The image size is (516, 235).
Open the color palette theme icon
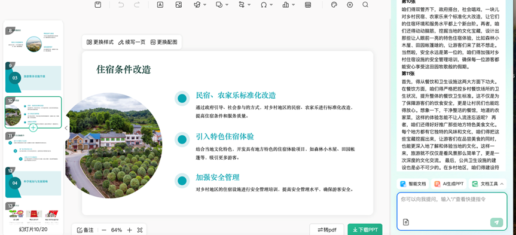334,5
